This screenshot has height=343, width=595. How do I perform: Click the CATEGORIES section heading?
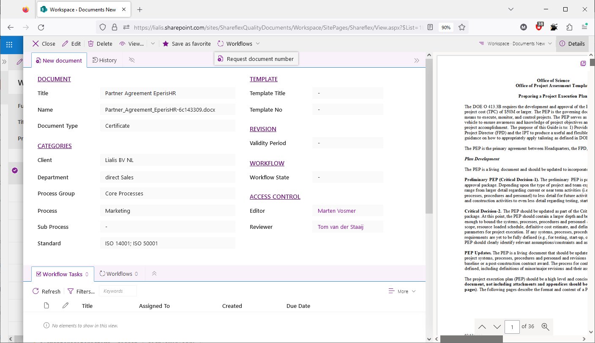pyautogui.click(x=55, y=146)
